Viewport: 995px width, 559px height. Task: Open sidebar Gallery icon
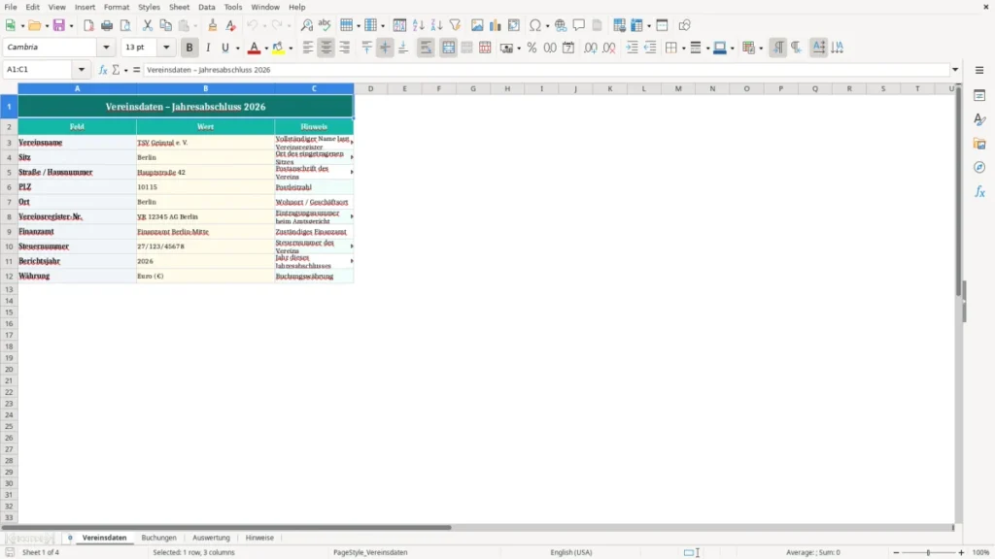coord(979,144)
